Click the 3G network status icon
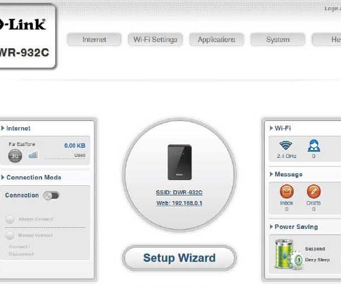This screenshot has height=288, width=341. point(15,156)
